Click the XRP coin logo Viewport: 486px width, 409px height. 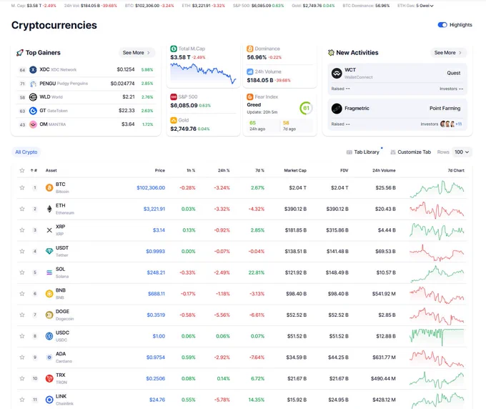point(49,230)
